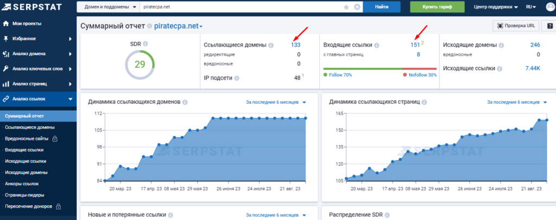556x220 pixels.
Task: Click info icon next to Суммарный отчет
Action: coord(150,27)
